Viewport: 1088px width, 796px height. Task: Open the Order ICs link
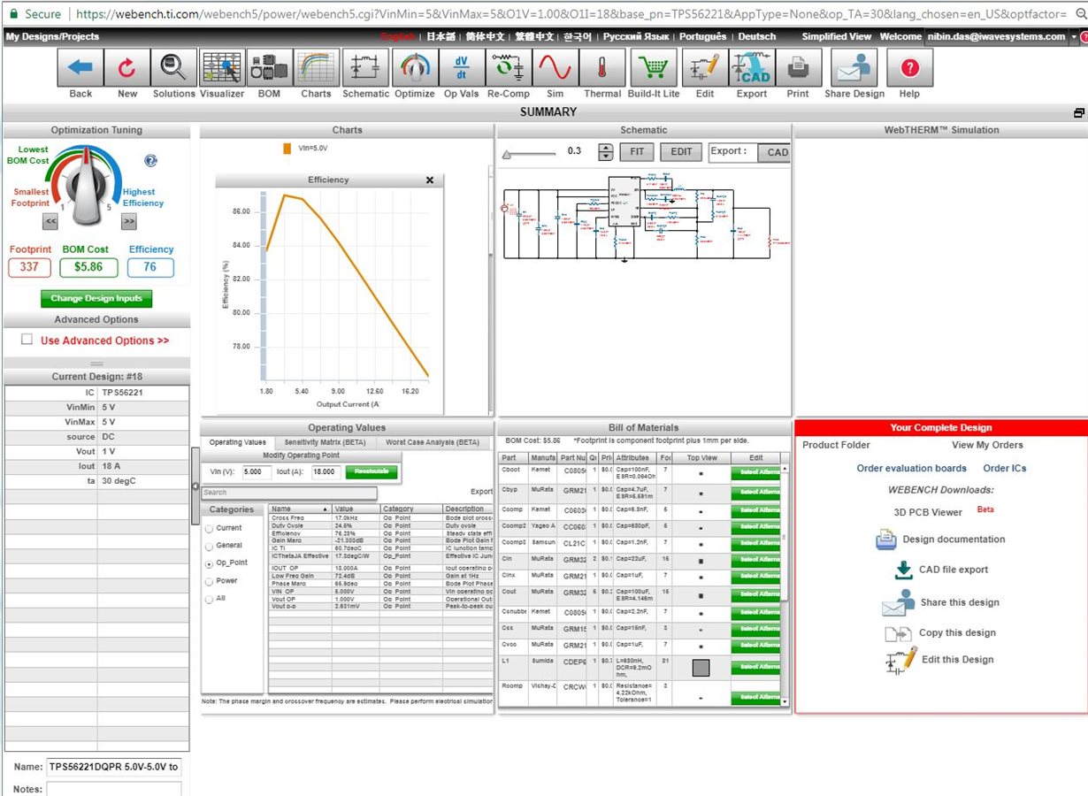point(1005,468)
